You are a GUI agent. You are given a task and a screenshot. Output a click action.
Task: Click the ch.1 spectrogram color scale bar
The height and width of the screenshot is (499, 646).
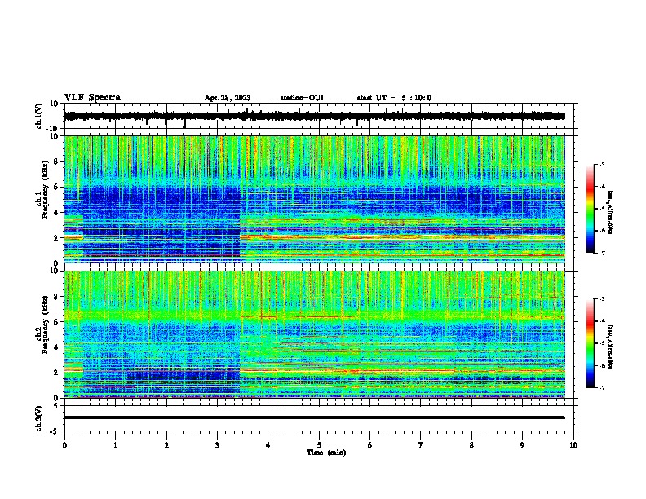click(590, 209)
